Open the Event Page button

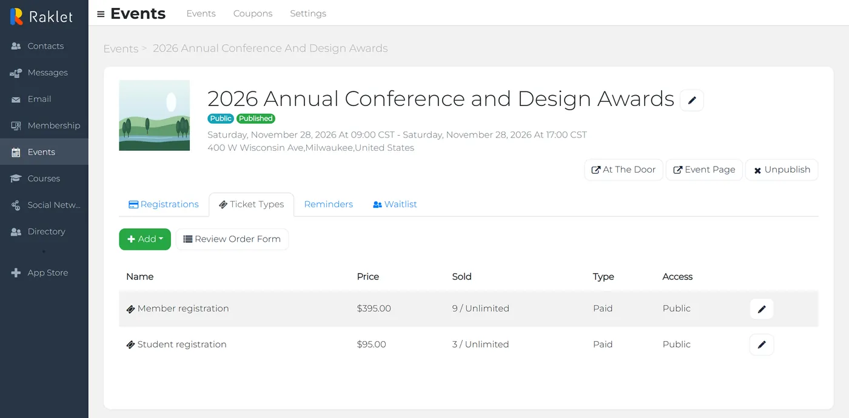pos(704,170)
